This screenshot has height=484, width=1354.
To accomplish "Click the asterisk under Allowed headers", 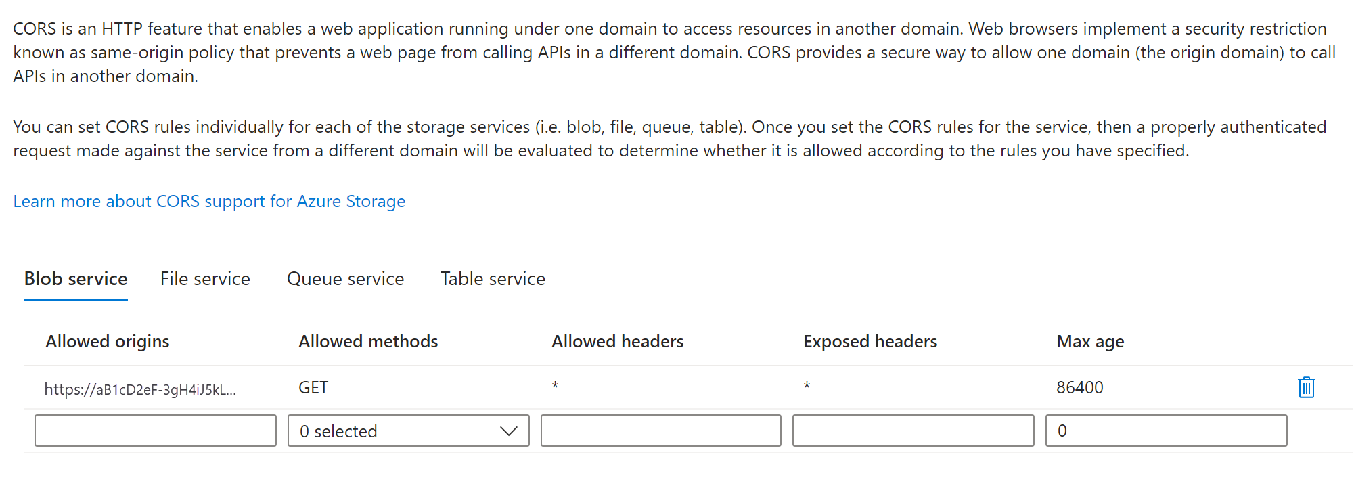I will [x=555, y=387].
